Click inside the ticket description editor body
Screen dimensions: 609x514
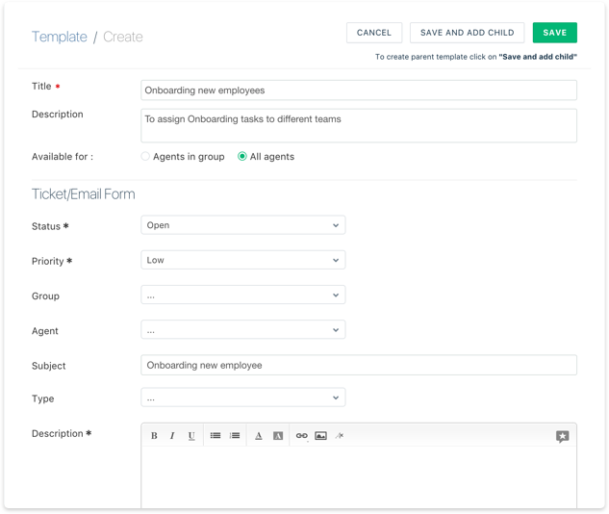[x=359, y=477]
